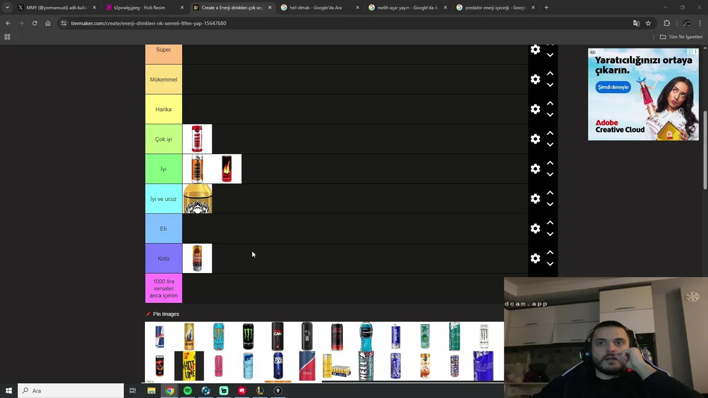Pick the Red Bull 24-pack image
Viewport: 708px width, 398px height.
(x=336, y=366)
